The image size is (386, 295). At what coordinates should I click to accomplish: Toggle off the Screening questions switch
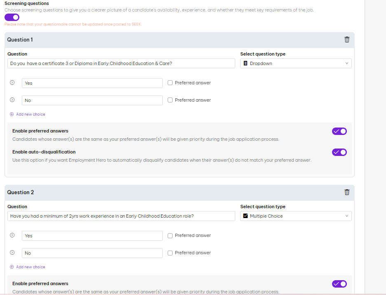[12, 17]
